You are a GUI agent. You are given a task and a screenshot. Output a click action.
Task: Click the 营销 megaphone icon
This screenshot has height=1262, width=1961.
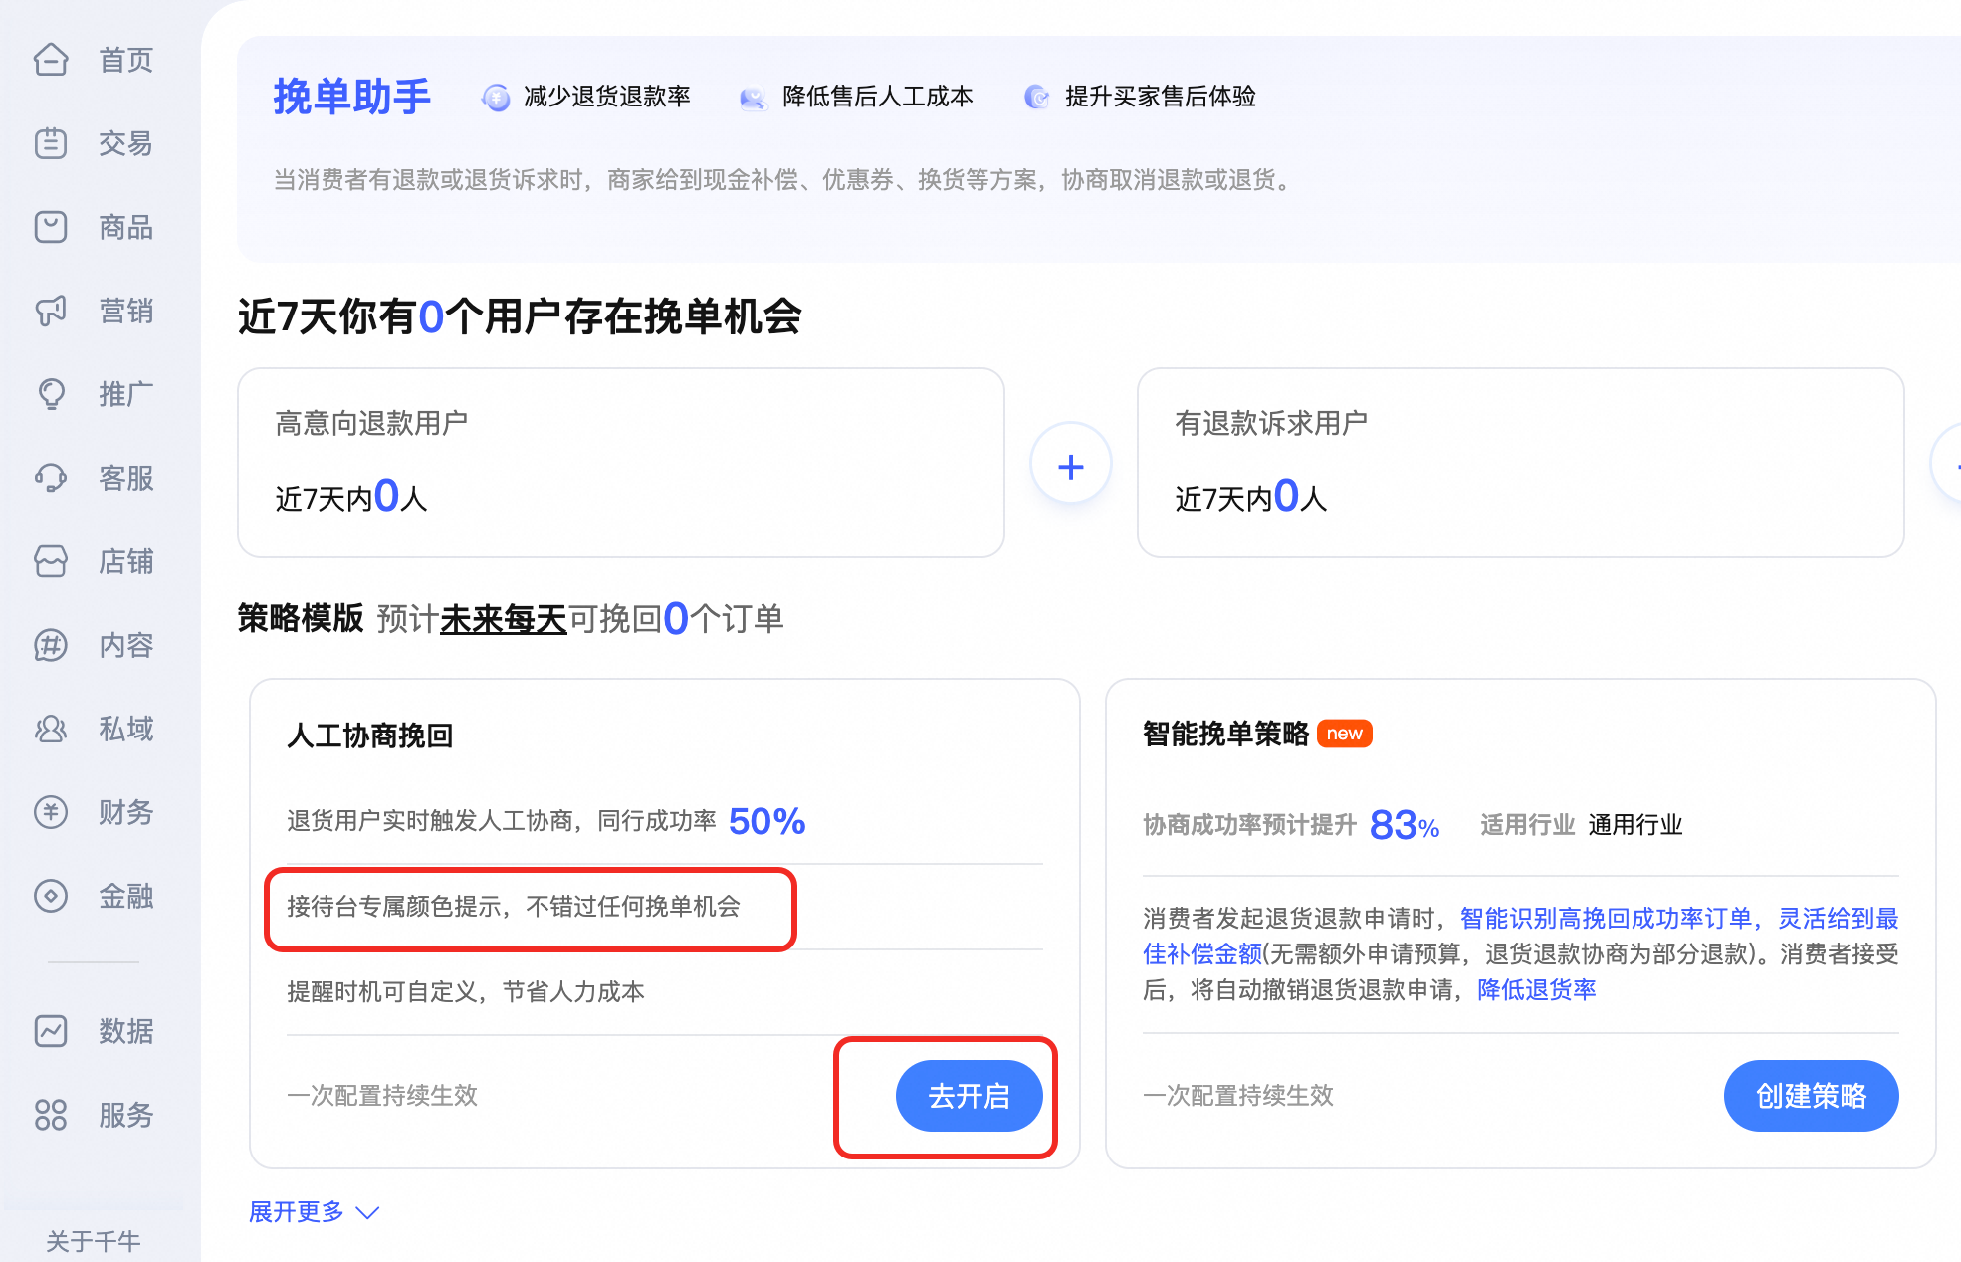click(51, 311)
